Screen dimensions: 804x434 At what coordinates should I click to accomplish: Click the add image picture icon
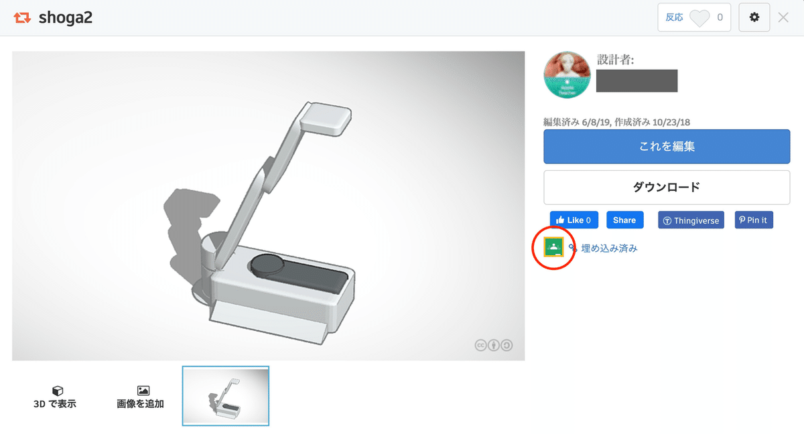pos(143,390)
